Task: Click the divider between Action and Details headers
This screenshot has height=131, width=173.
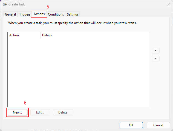Action: pyautogui.click(x=40, y=35)
